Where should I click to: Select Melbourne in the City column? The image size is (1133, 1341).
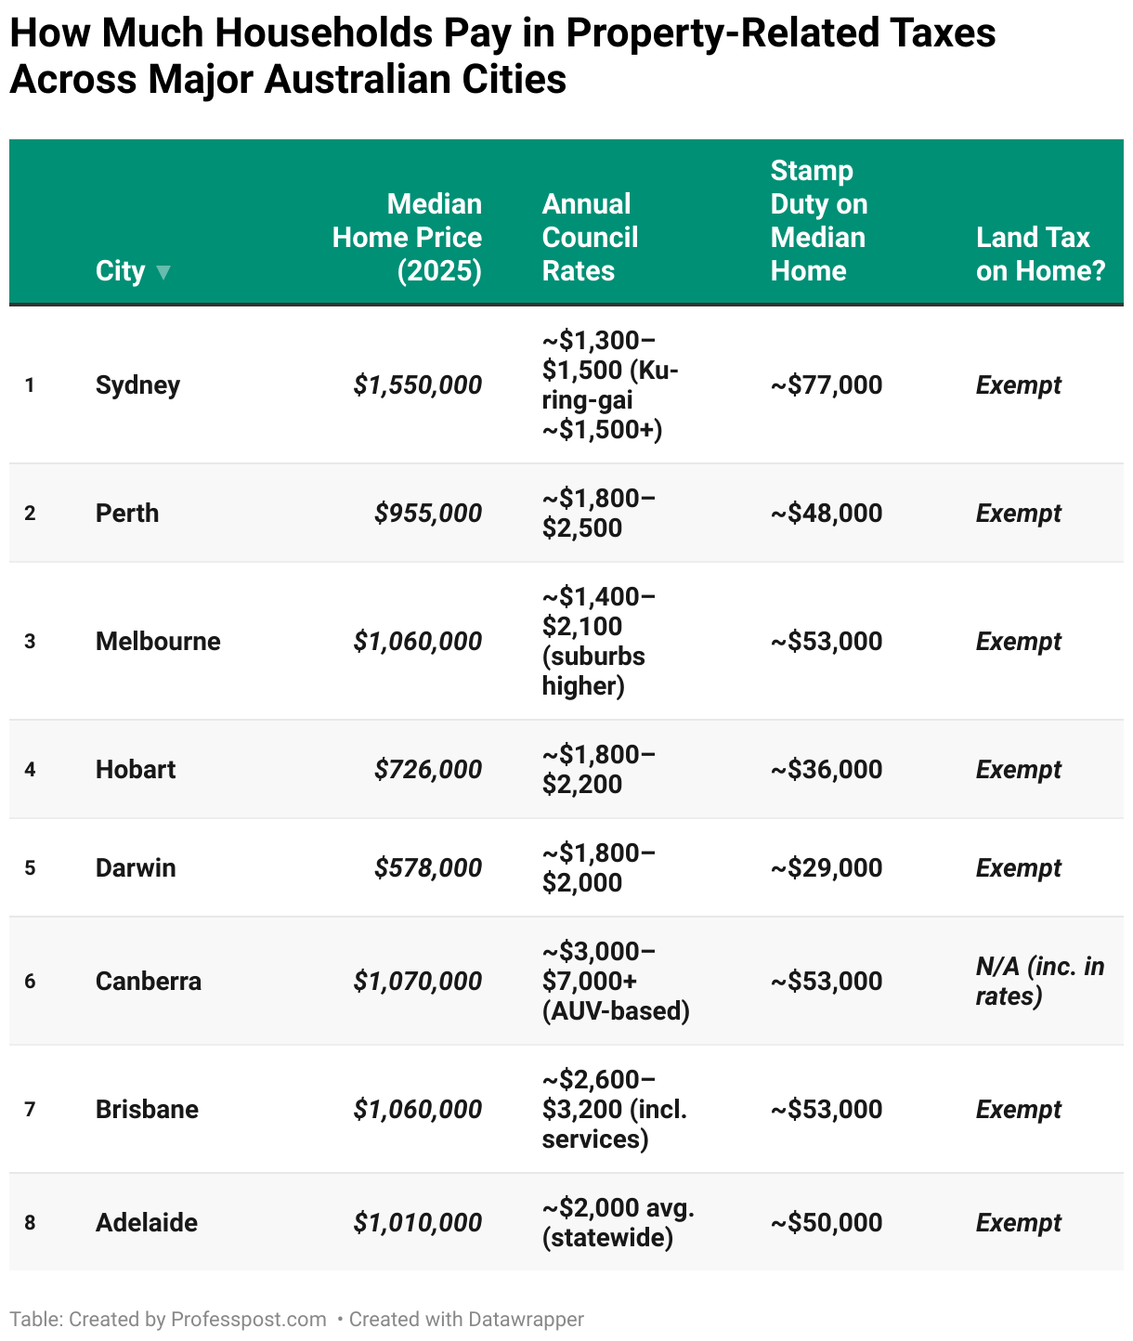point(158,642)
